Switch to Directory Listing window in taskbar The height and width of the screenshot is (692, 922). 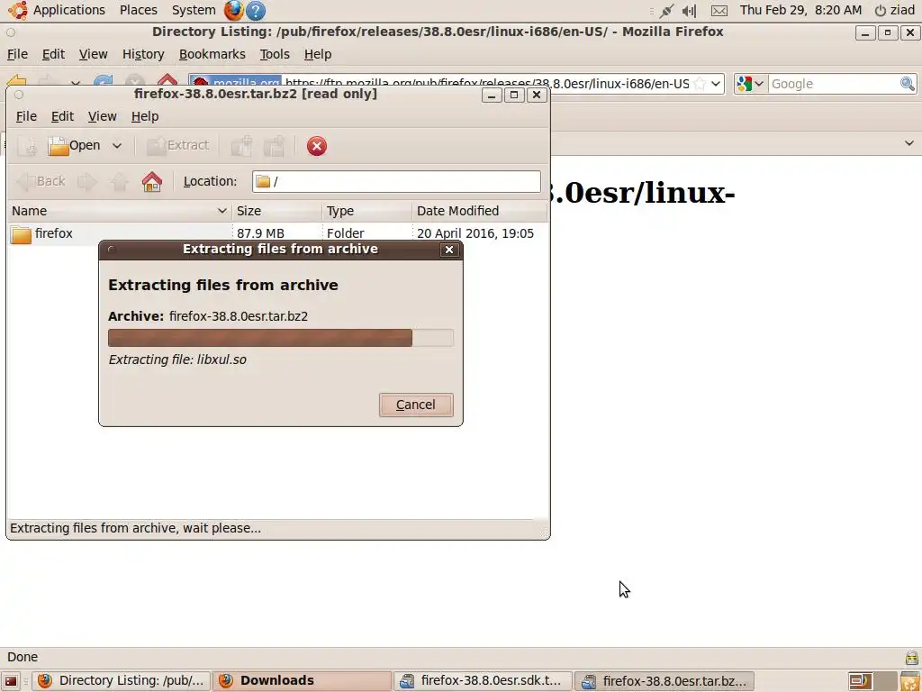click(121, 681)
